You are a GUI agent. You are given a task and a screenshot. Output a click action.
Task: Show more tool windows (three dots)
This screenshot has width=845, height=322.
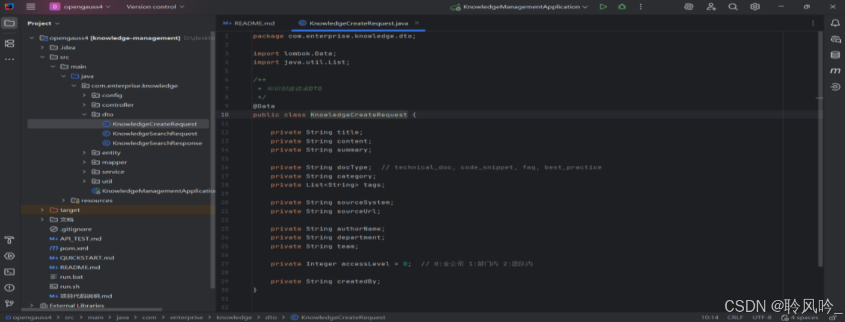(9, 60)
